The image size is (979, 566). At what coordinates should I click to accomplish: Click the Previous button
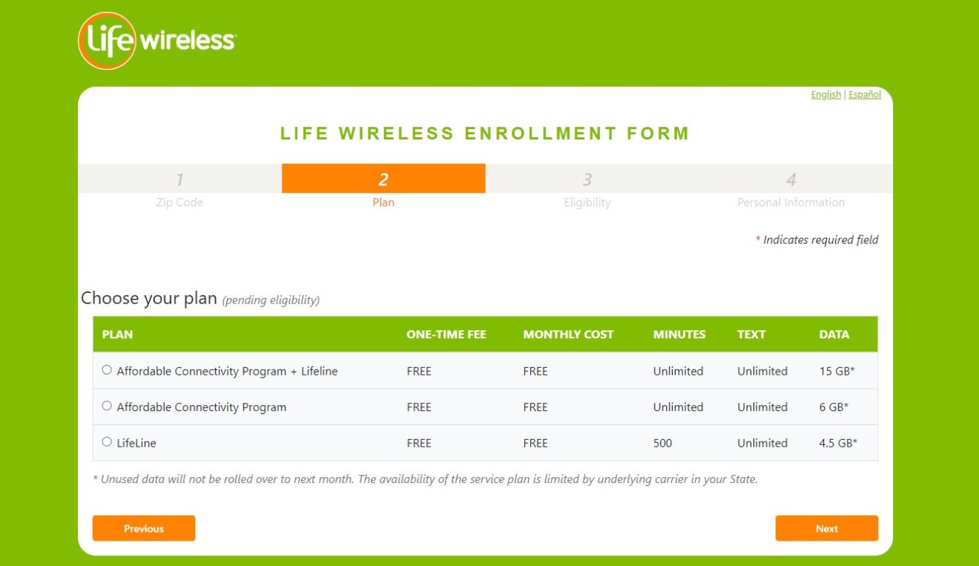click(x=143, y=528)
